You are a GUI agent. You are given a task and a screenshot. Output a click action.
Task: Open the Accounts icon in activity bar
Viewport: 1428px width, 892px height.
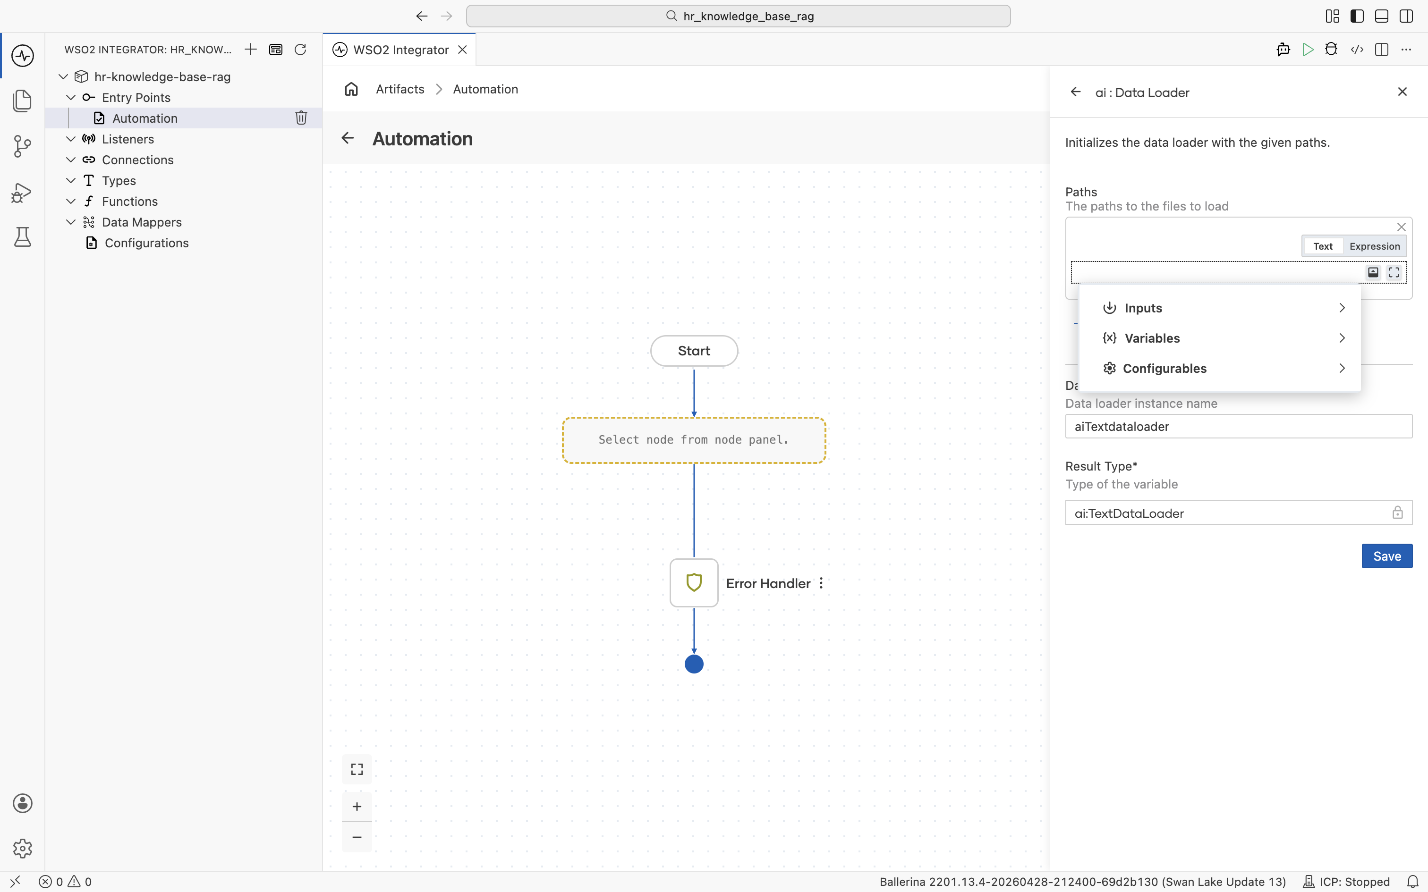[x=22, y=803]
